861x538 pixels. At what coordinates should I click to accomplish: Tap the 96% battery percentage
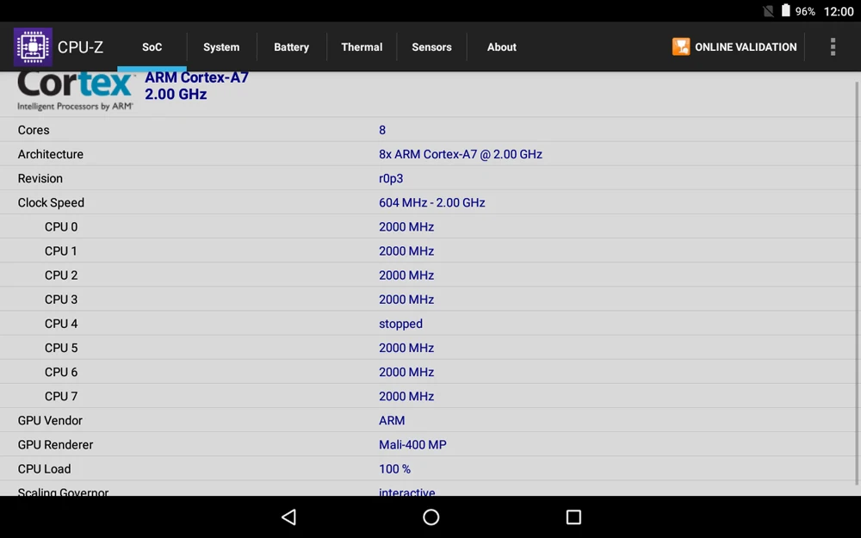click(x=805, y=11)
